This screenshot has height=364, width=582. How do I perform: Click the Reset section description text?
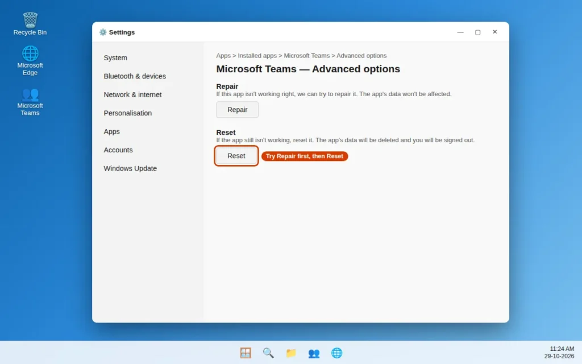pyautogui.click(x=345, y=140)
